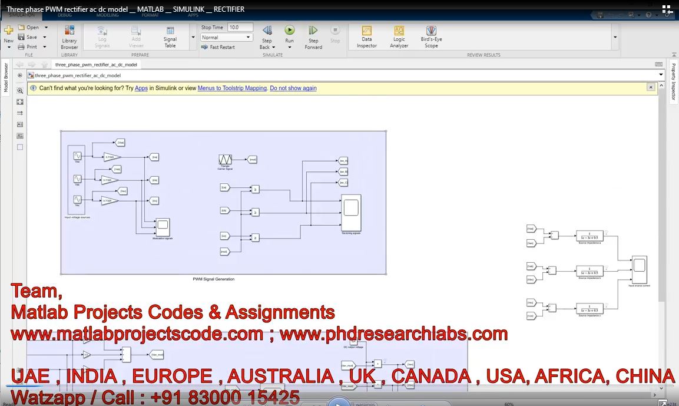Close the yellow notification banner
The width and height of the screenshot is (679, 406).
click(650, 87)
